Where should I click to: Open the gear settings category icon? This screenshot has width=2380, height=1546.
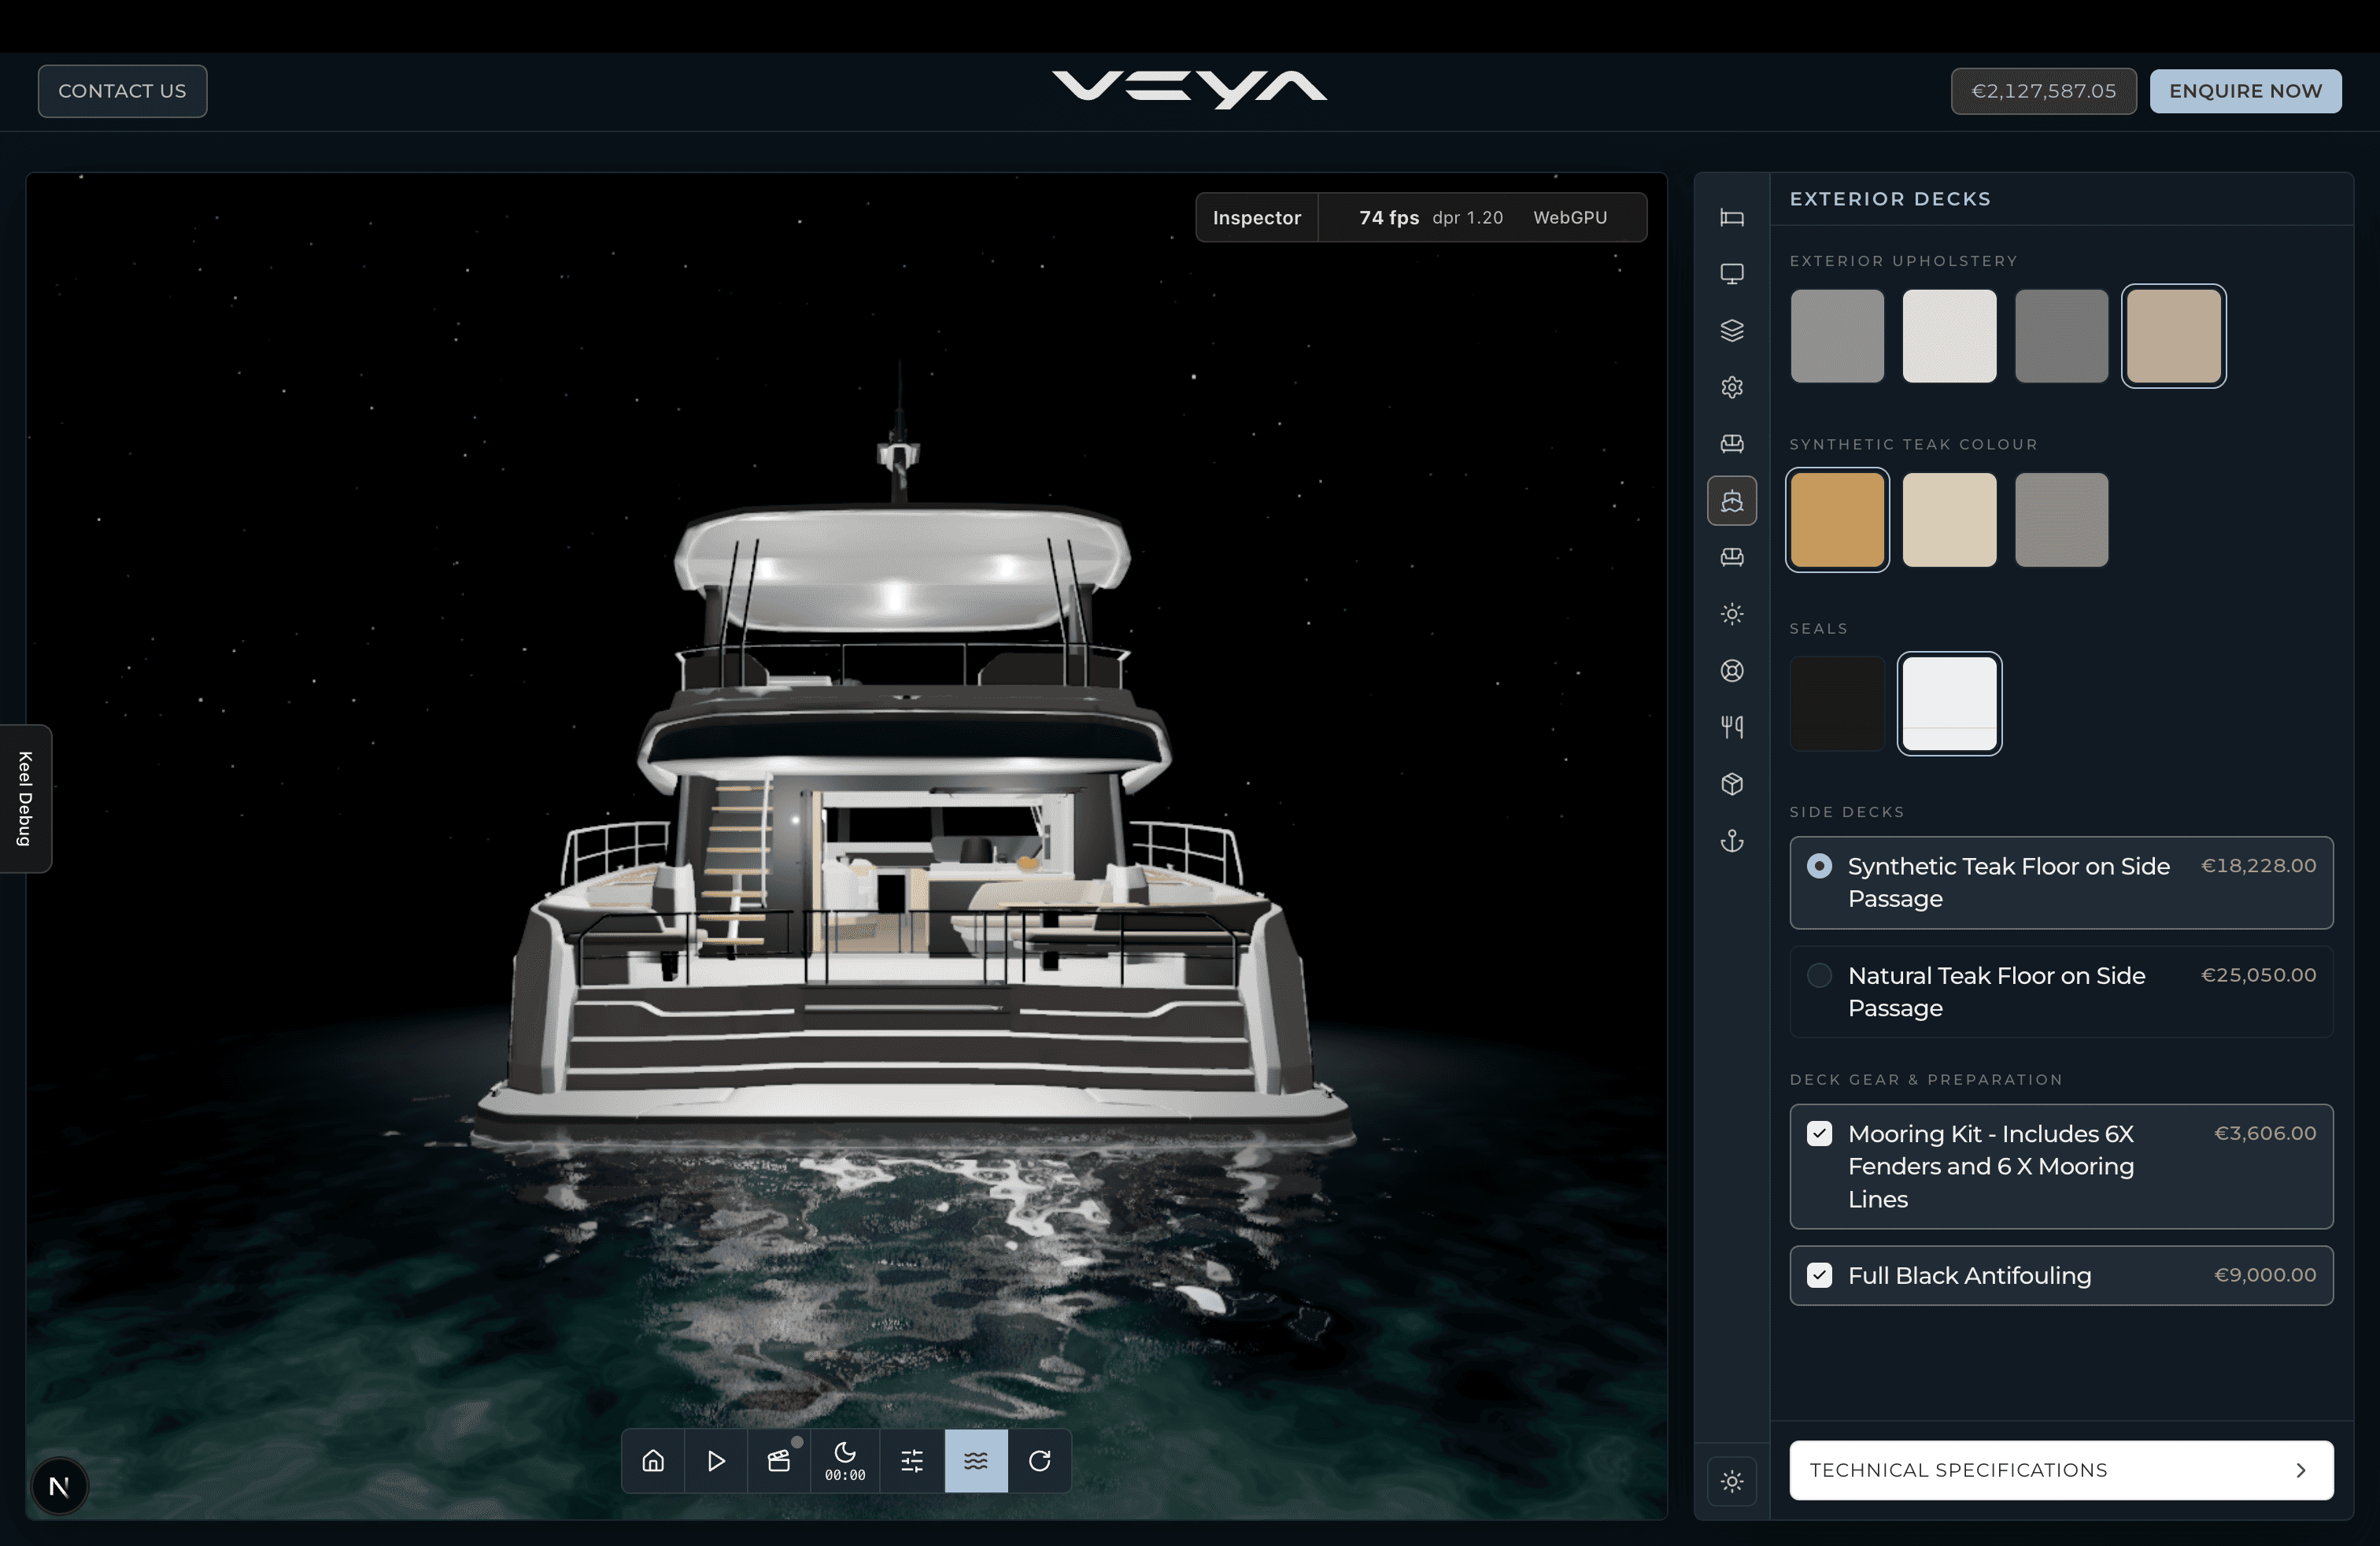(1732, 387)
